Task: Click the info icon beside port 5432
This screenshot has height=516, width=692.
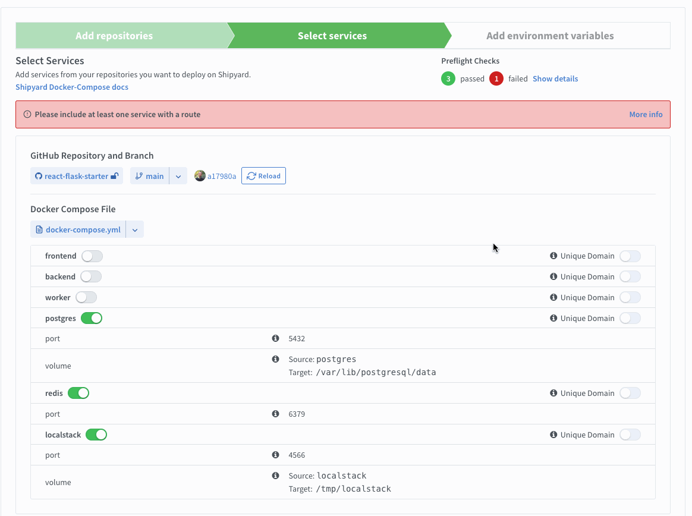Action: click(x=275, y=338)
